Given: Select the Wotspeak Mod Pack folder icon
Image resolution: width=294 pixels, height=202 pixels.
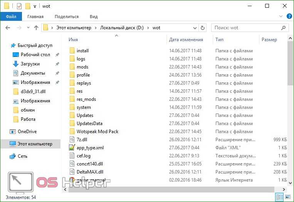Looking at the screenshot, I should click(72, 132).
